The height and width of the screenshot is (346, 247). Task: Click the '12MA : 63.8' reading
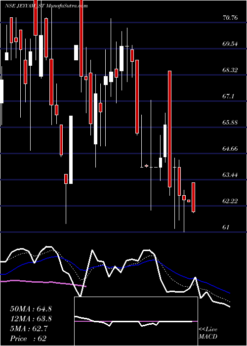click(31, 319)
